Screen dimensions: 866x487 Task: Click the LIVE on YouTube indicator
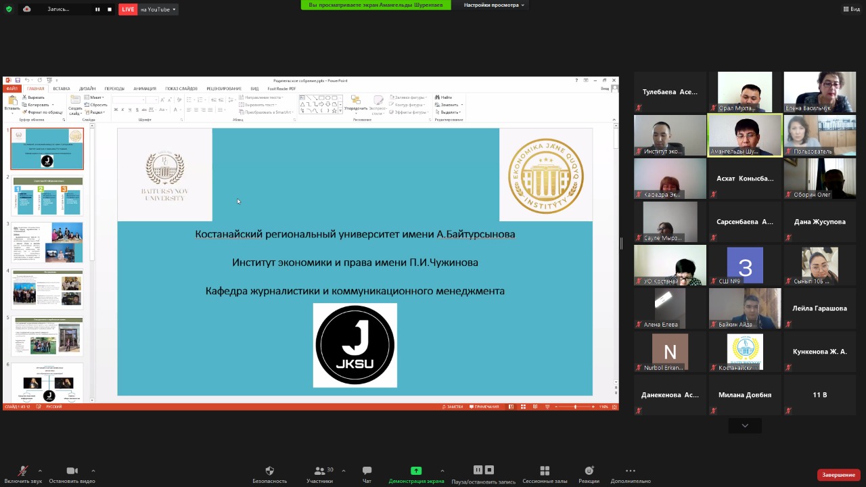pyautogui.click(x=148, y=9)
